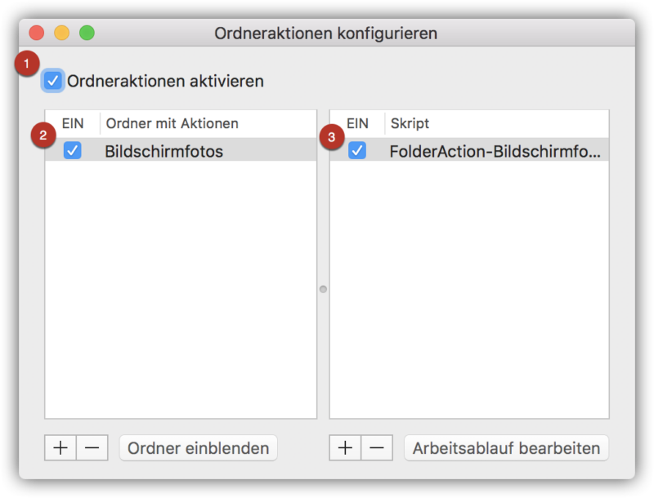This screenshot has height=498, width=654.
Task: Close the Ordneraktionen konfigurieren window
Action: [37, 33]
